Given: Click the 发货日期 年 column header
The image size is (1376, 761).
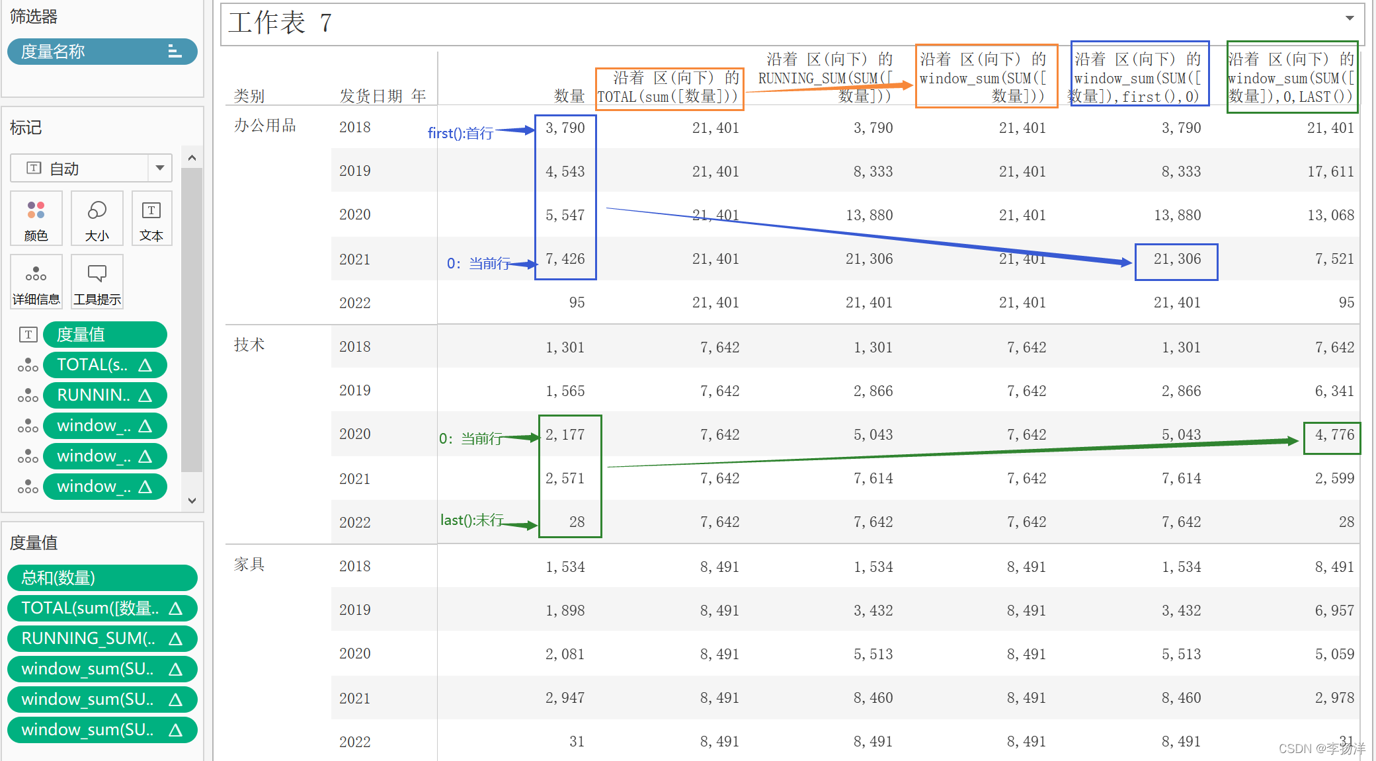Looking at the screenshot, I should click(382, 96).
